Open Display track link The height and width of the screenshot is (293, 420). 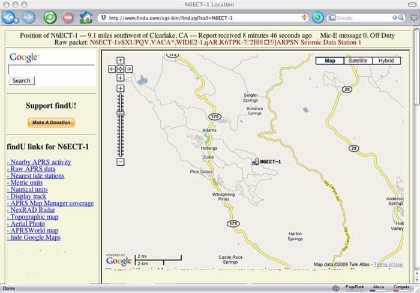point(26,196)
